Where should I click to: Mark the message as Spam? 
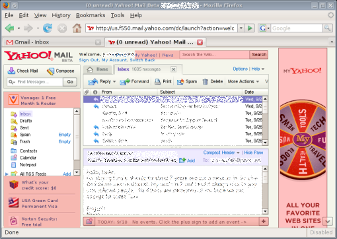(187, 81)
